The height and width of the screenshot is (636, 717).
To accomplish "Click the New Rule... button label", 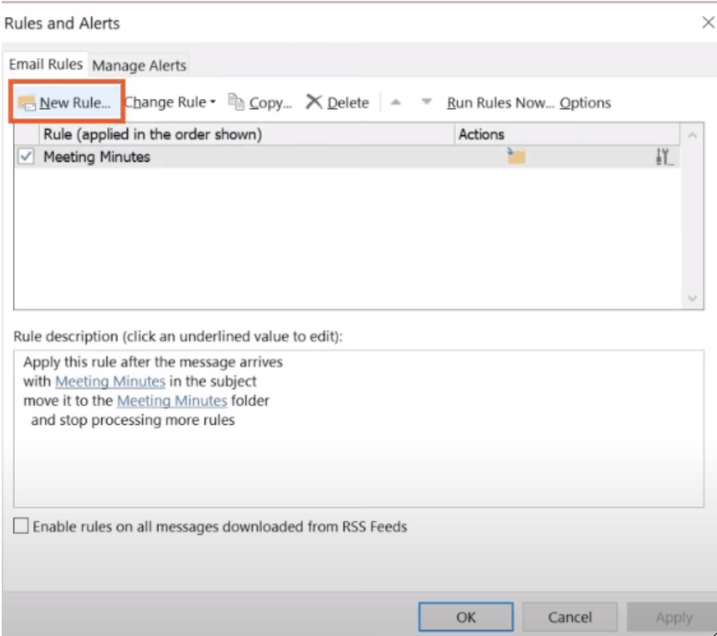I will (x=75, y=103).
